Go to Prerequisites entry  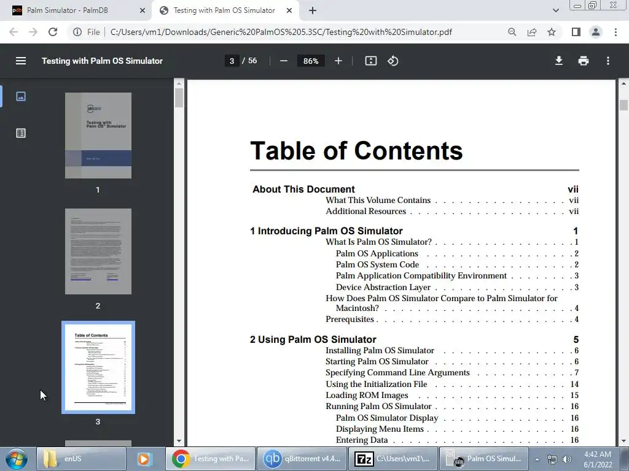(350, 319)
